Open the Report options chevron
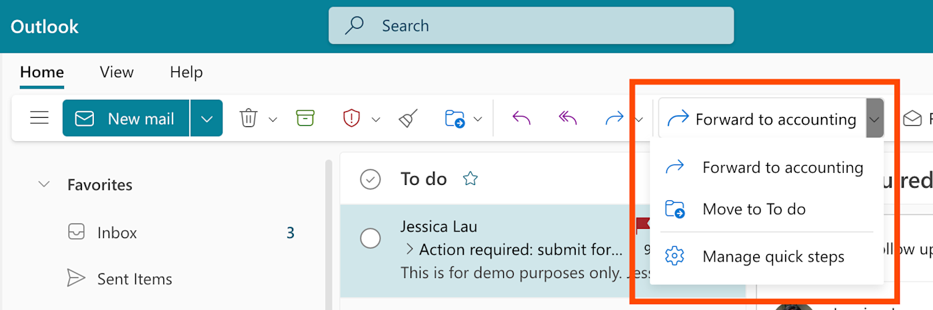 click(x=376, y=120)
